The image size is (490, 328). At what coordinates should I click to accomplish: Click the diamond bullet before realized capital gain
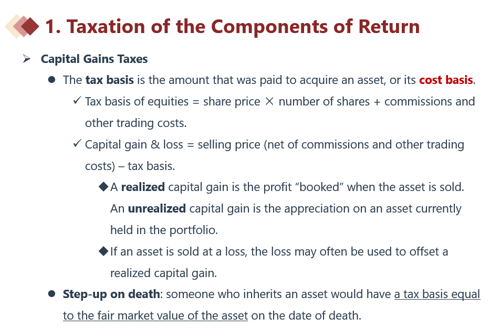pyautogui.click(x=103, y=187)
